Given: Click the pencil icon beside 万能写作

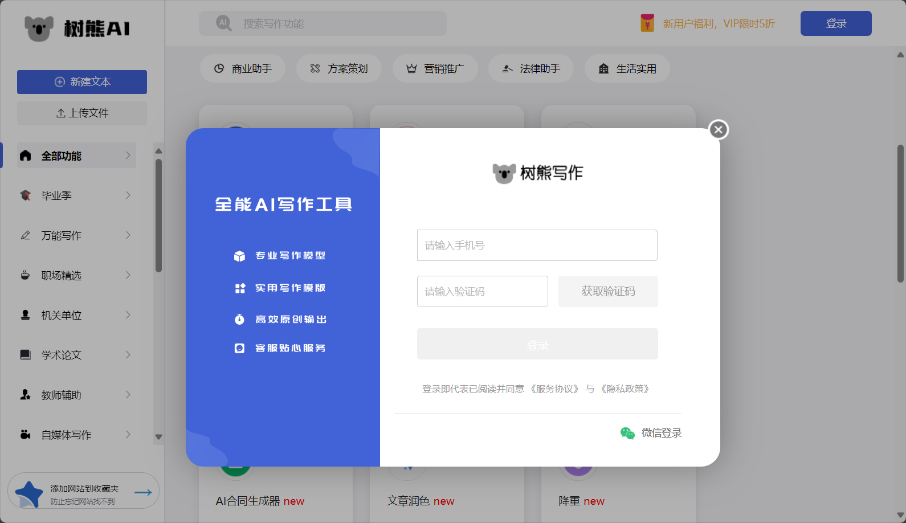Looking at the screenshot, I should (x=26, y=235).
